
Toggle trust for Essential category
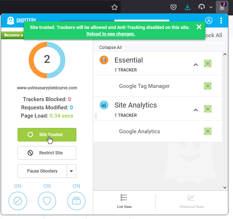point(208,64)
